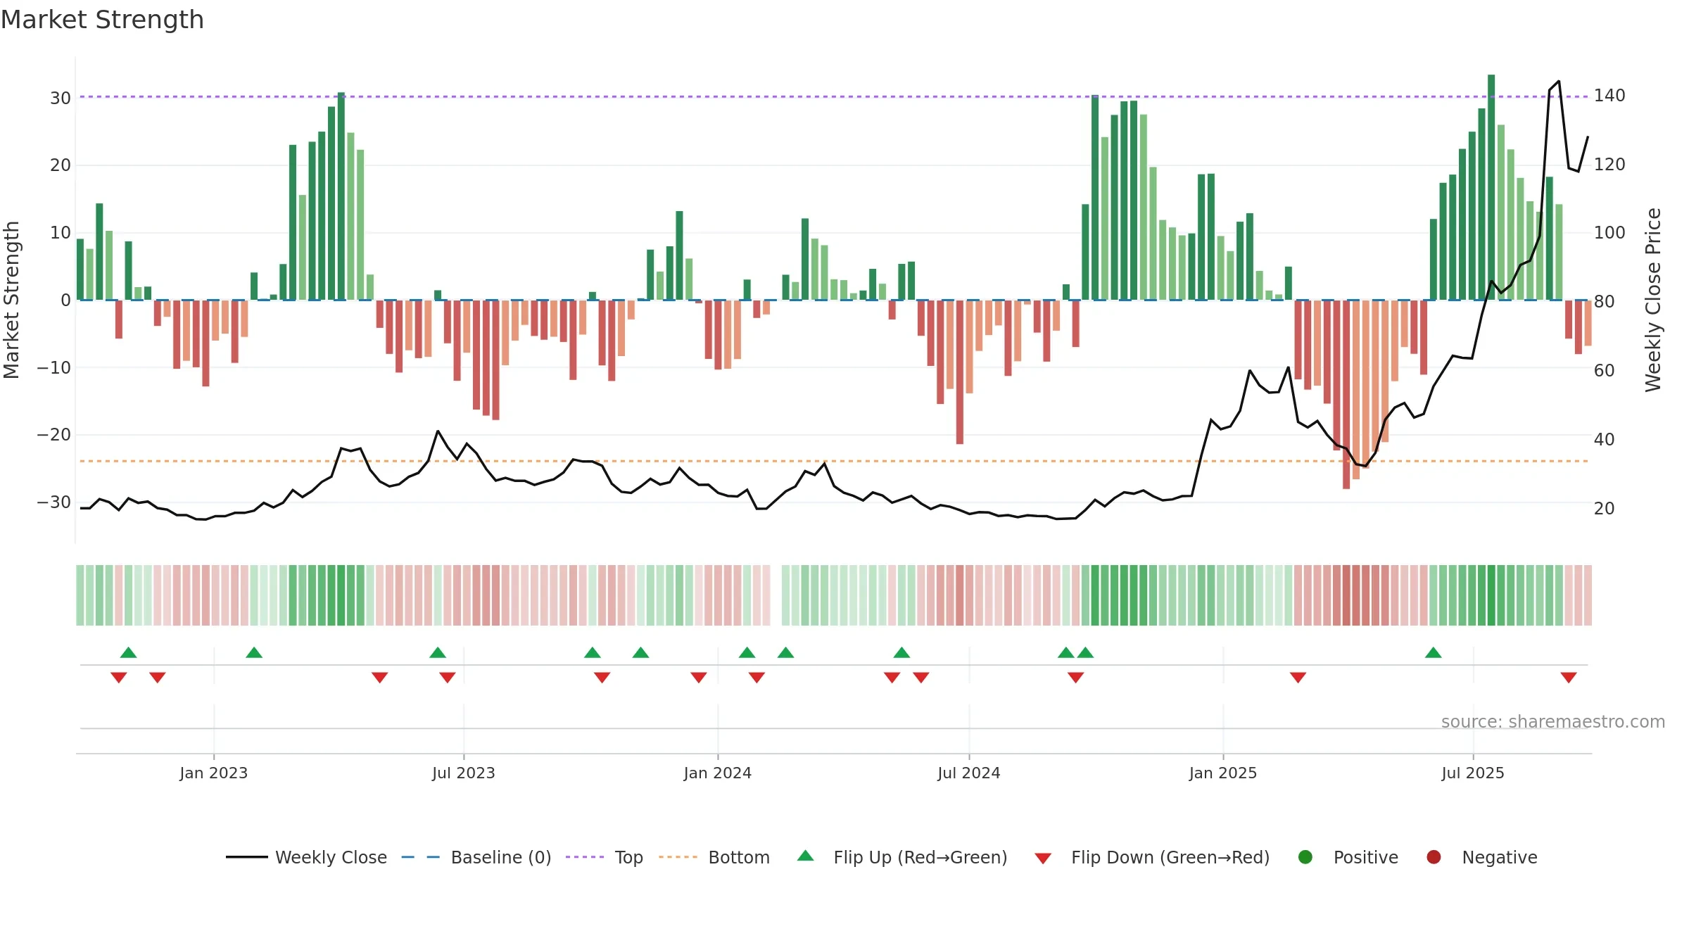Toggle the Top legend entry
This screenshot has height=950, width=1689.
coord(605,857)
